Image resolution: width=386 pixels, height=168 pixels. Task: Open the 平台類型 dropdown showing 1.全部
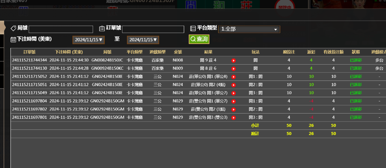(249, 29)
